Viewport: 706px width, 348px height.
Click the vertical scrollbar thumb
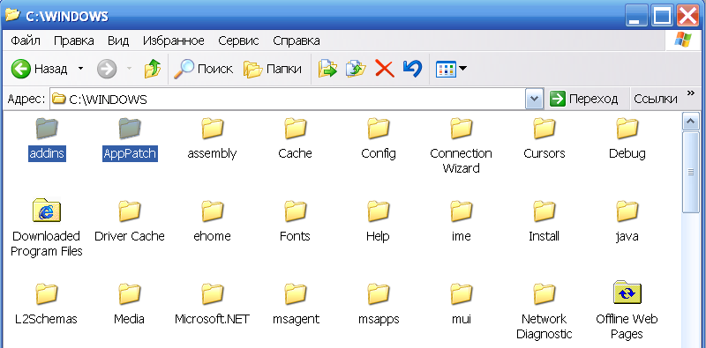point(690,172)
